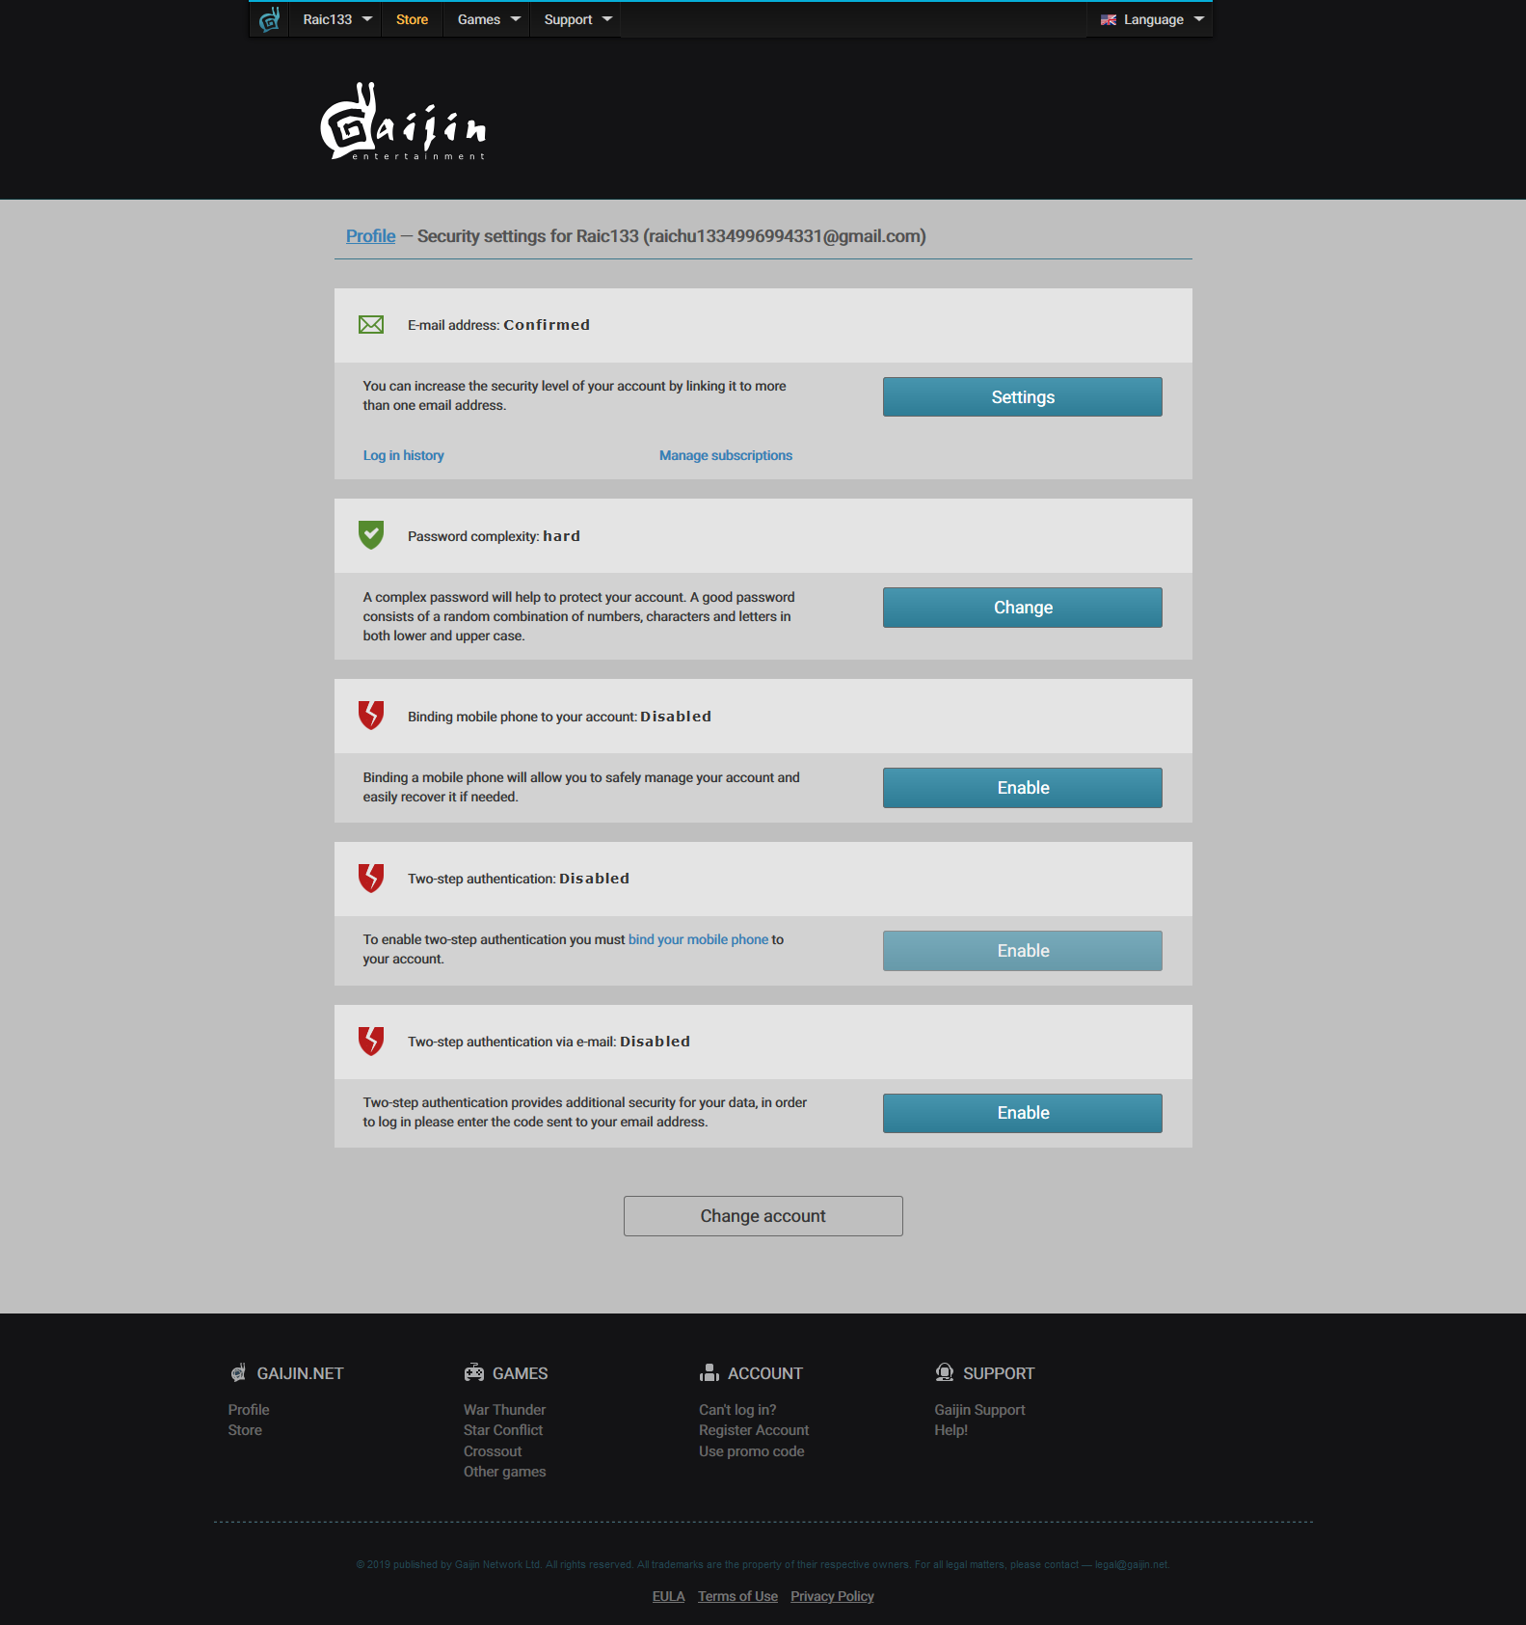Viewport: 1526px width, 1625px height.
Task: Click the ACCOUNT footer heading
Action: point(765,1373)
